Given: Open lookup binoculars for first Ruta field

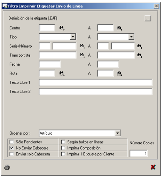Looking at the screenshot, I should (x=62, y=74).
